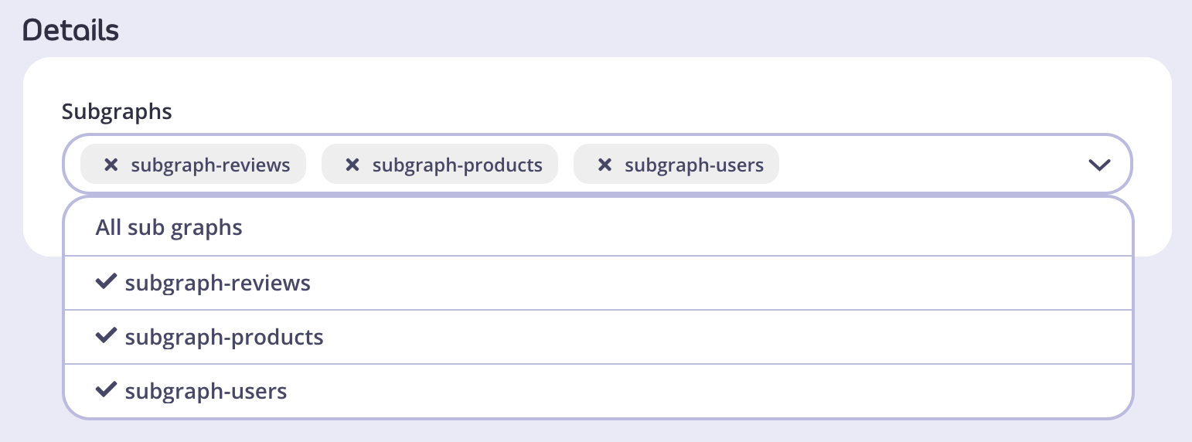Click empty space inside the Subgraphs select field
The width and height of the screenshot is (1192, 442).
tap(928, 165)
